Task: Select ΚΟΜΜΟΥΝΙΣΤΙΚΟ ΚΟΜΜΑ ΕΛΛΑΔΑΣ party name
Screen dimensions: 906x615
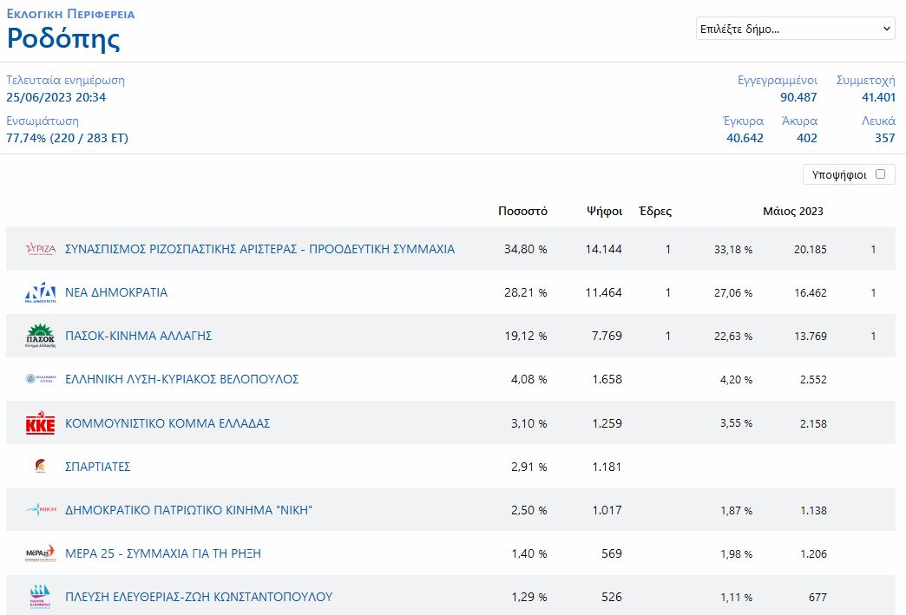Action: click(x=167, y=423)
